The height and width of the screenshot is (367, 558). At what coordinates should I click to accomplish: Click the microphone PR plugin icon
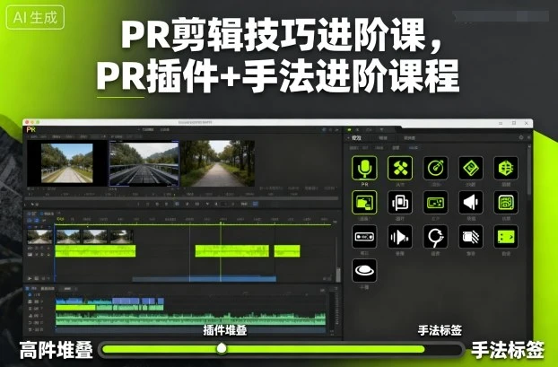364,168
